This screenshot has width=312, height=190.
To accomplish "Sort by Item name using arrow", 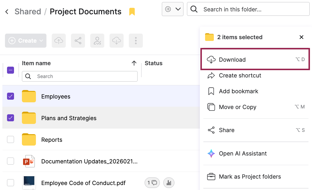I will [x=134, y=63].
